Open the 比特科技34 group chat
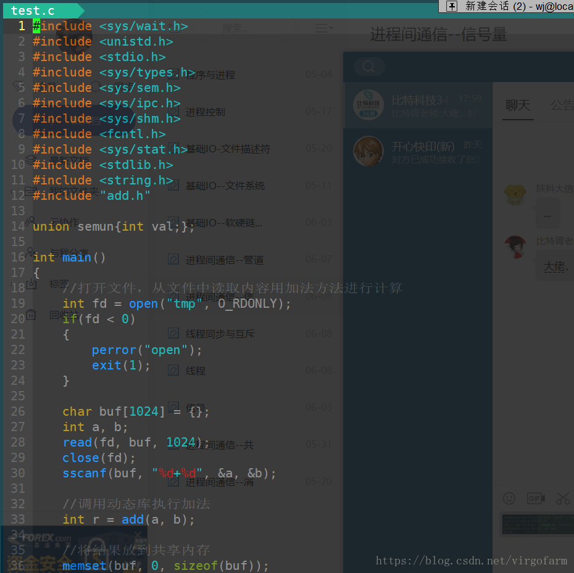 point(417,105)
